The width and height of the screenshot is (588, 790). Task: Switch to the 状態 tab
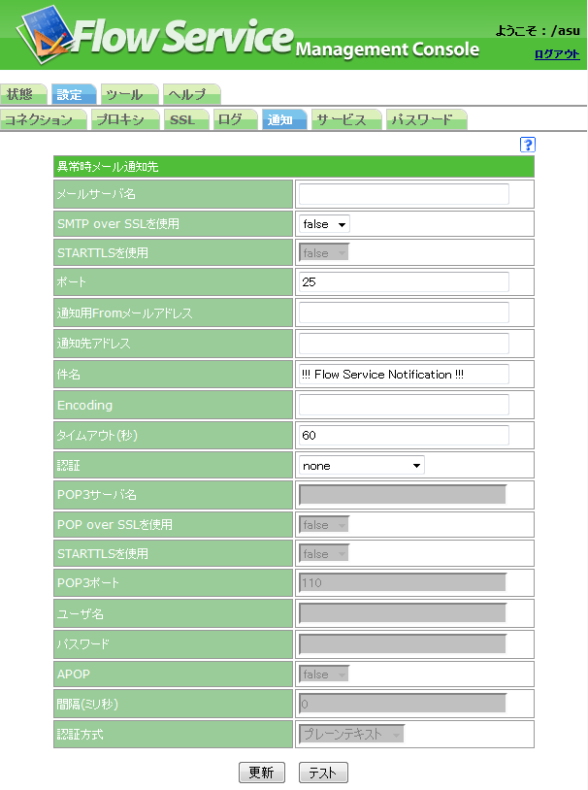20,94
